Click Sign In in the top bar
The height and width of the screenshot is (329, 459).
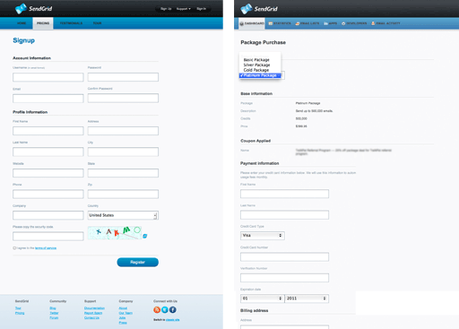tap(202, 9)
